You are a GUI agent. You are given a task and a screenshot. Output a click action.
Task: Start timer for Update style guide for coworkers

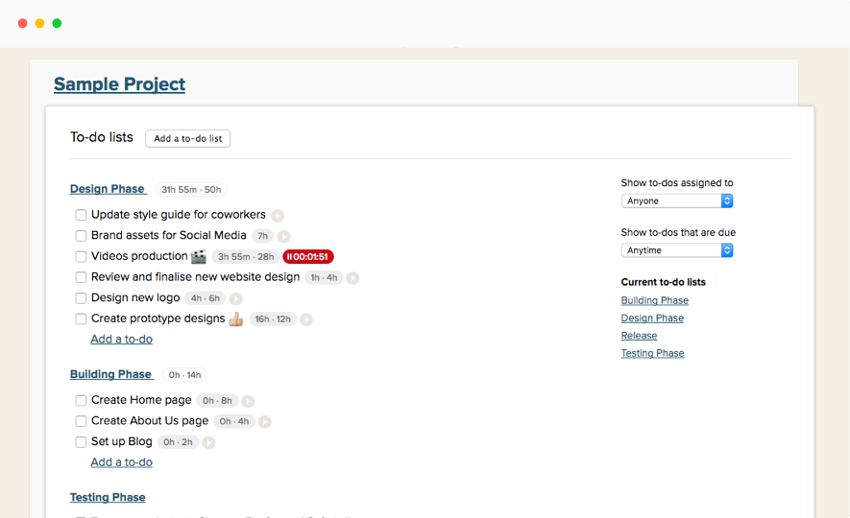coord(278,216)
